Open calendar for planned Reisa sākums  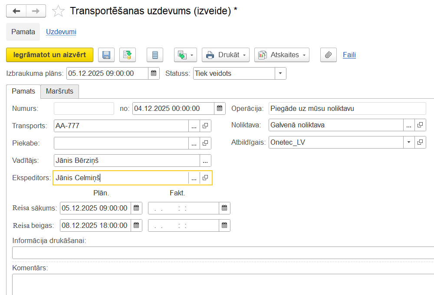point(136,208)
